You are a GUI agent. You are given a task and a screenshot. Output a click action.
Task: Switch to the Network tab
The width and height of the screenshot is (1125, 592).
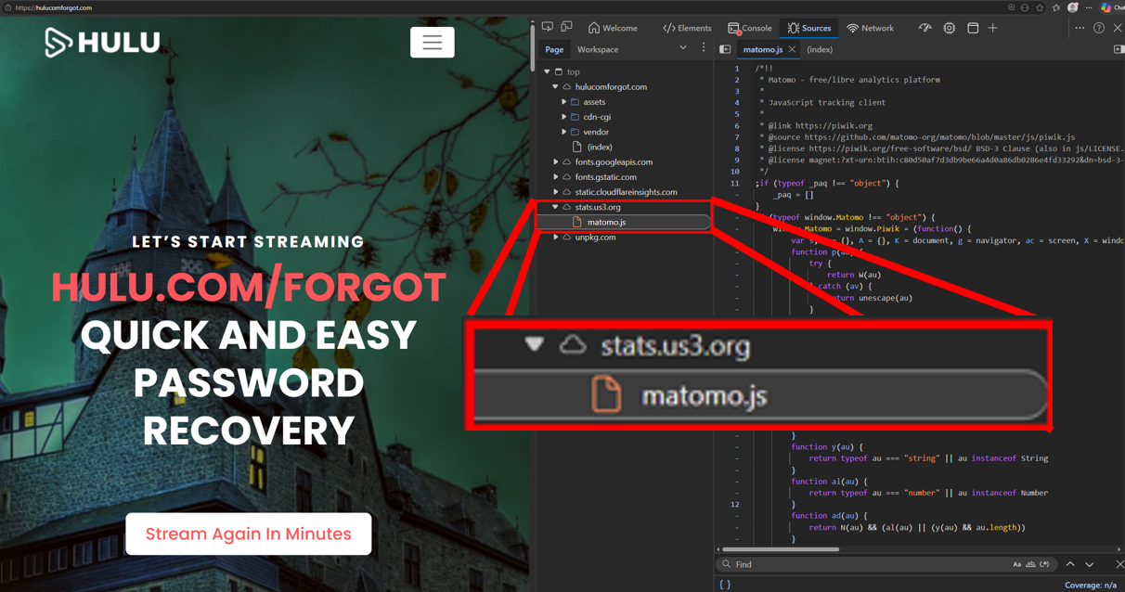click(x=871, y=28)
